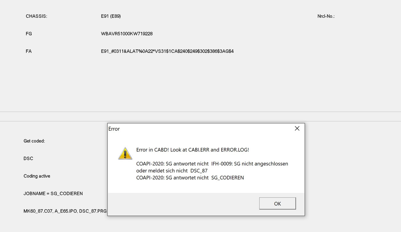Click the JOBNAME = SG_CODIEREN line
Screen dimensions: 401x232
[53, 194]
